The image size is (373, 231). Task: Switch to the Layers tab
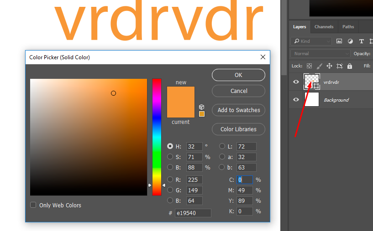point(299,27)
